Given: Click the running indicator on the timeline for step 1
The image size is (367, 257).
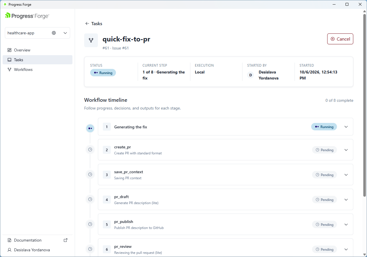Looking at the screenshot, I should coord(90,128).
